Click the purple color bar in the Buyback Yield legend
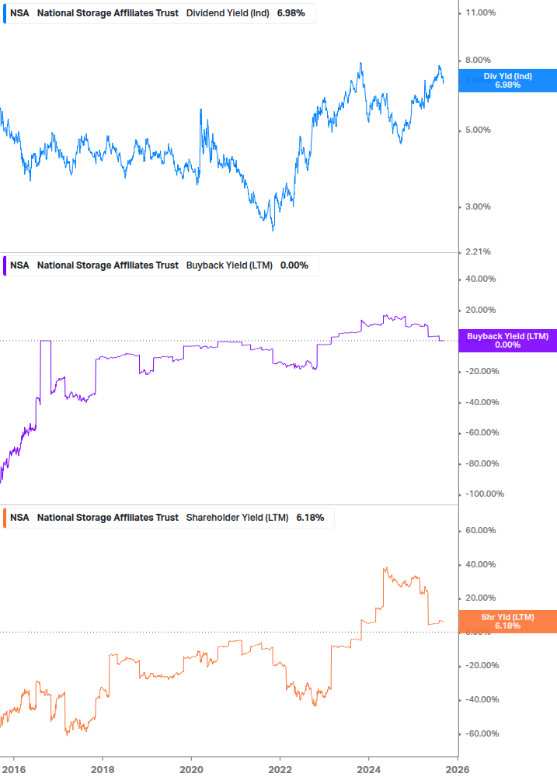 (5, 265)
